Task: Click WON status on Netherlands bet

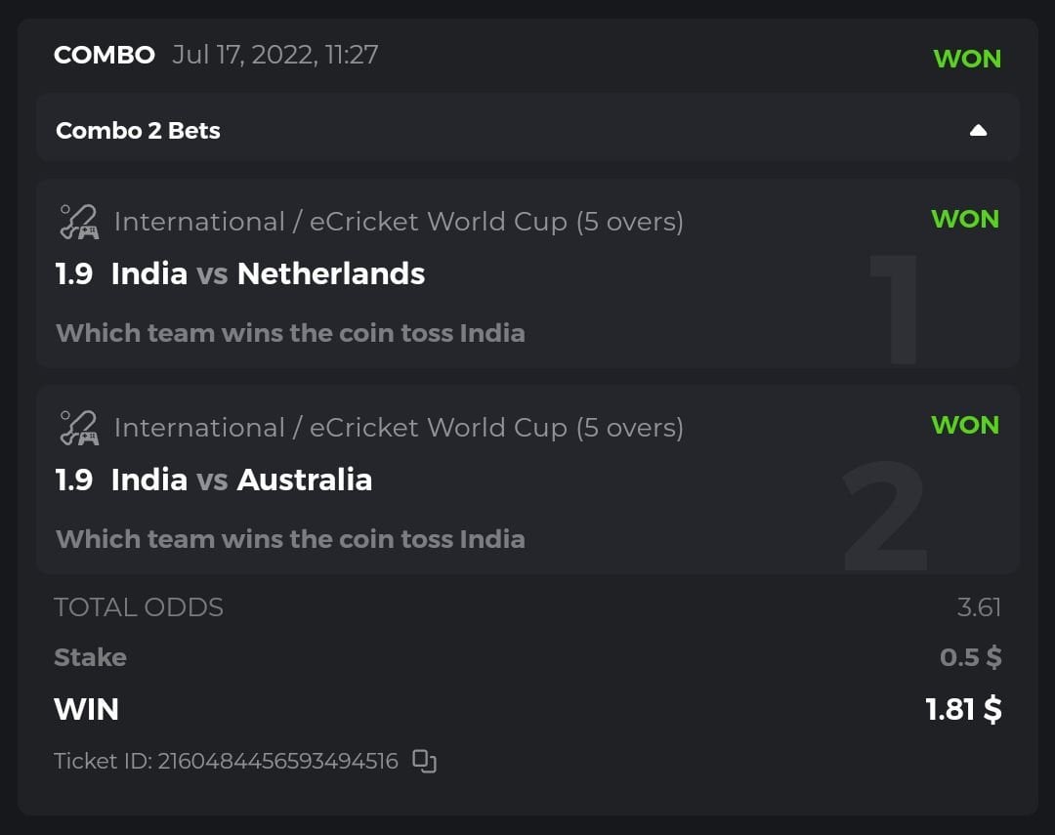Action: pos(964,220)
